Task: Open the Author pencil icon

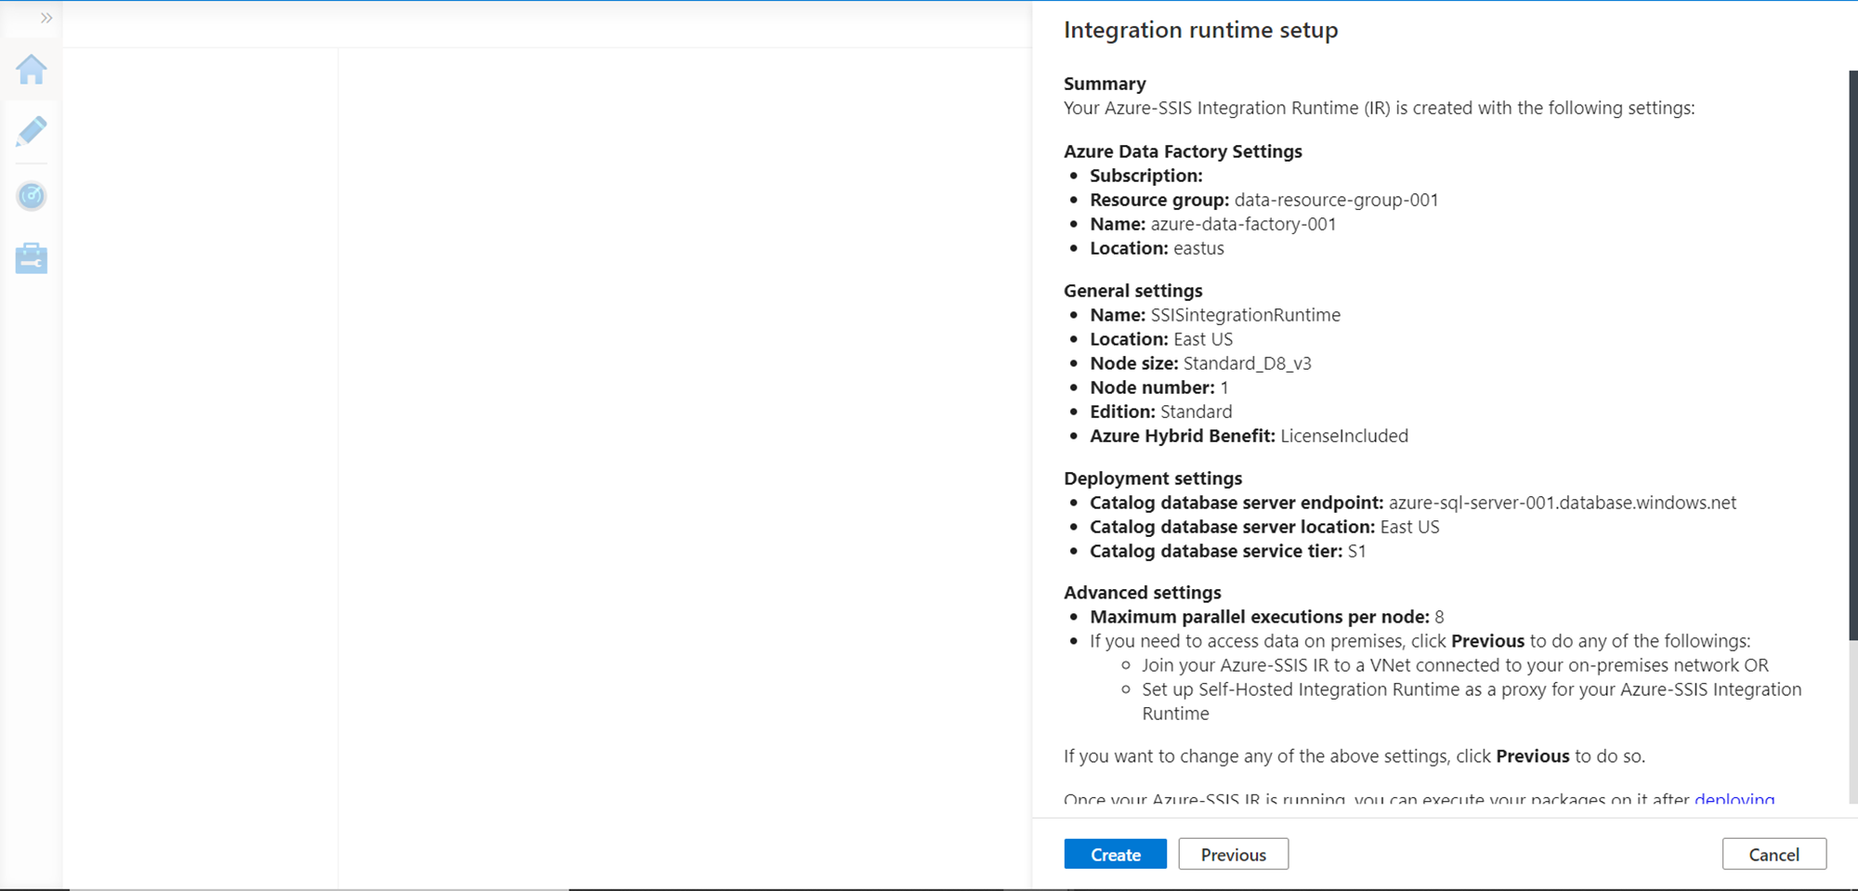Action: (32, 132)
